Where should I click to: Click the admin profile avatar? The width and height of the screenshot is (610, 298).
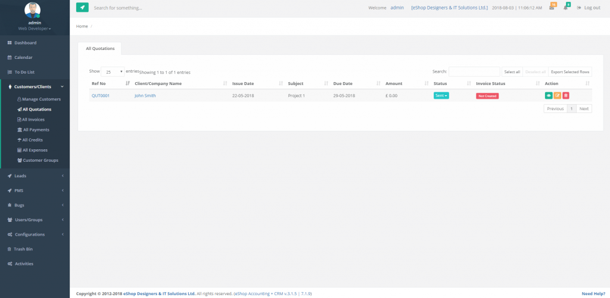(x=35, y=10)
